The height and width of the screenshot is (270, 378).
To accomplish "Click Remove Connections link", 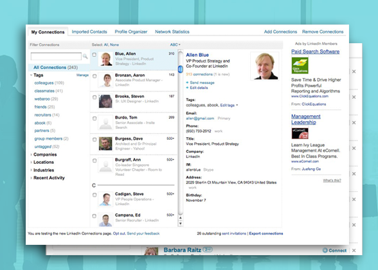I will click(x=323, y=32).
